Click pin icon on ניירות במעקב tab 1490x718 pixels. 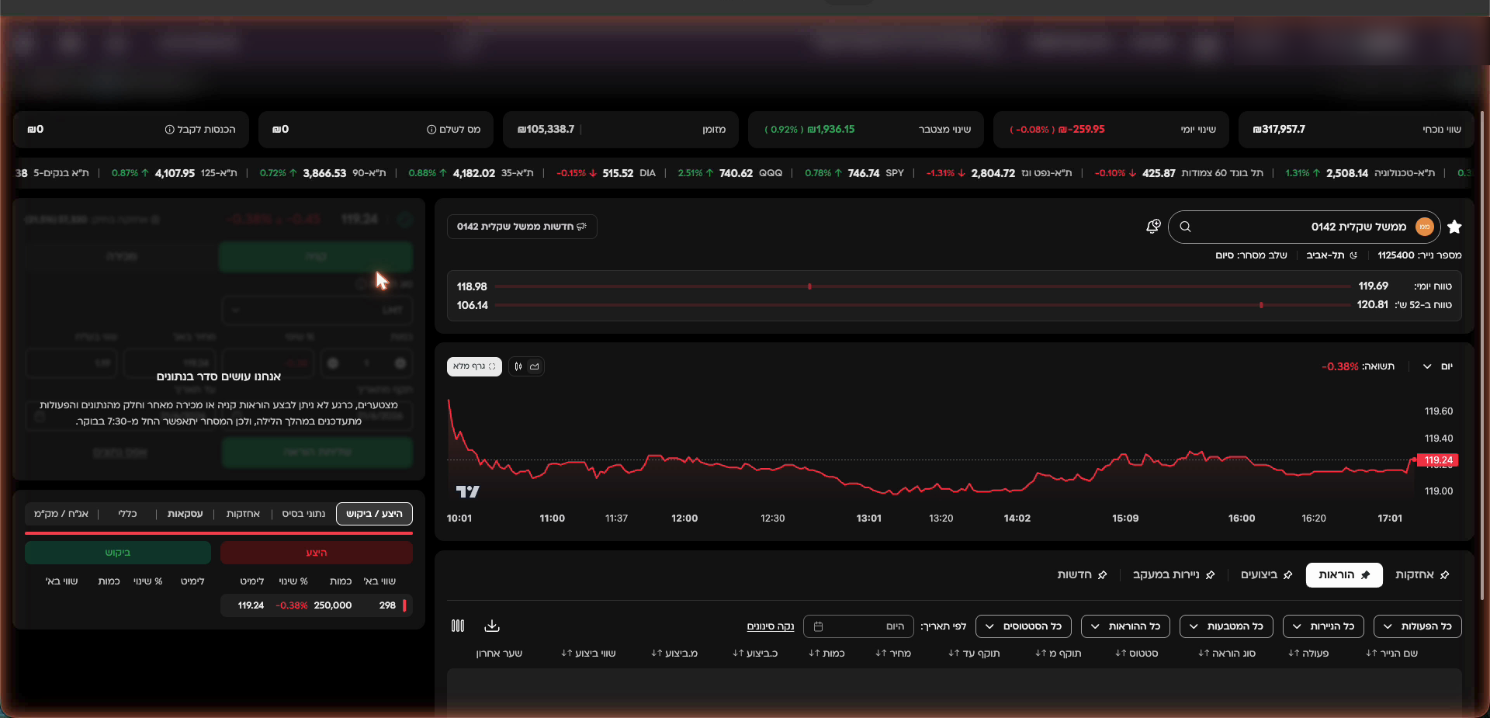(1210, 575)
